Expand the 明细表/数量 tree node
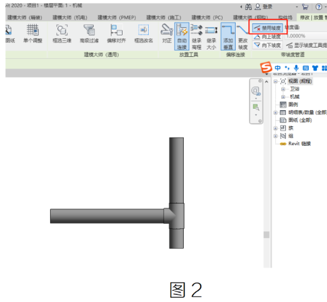The height and width of the screenshot is (302, 327). 276,113
